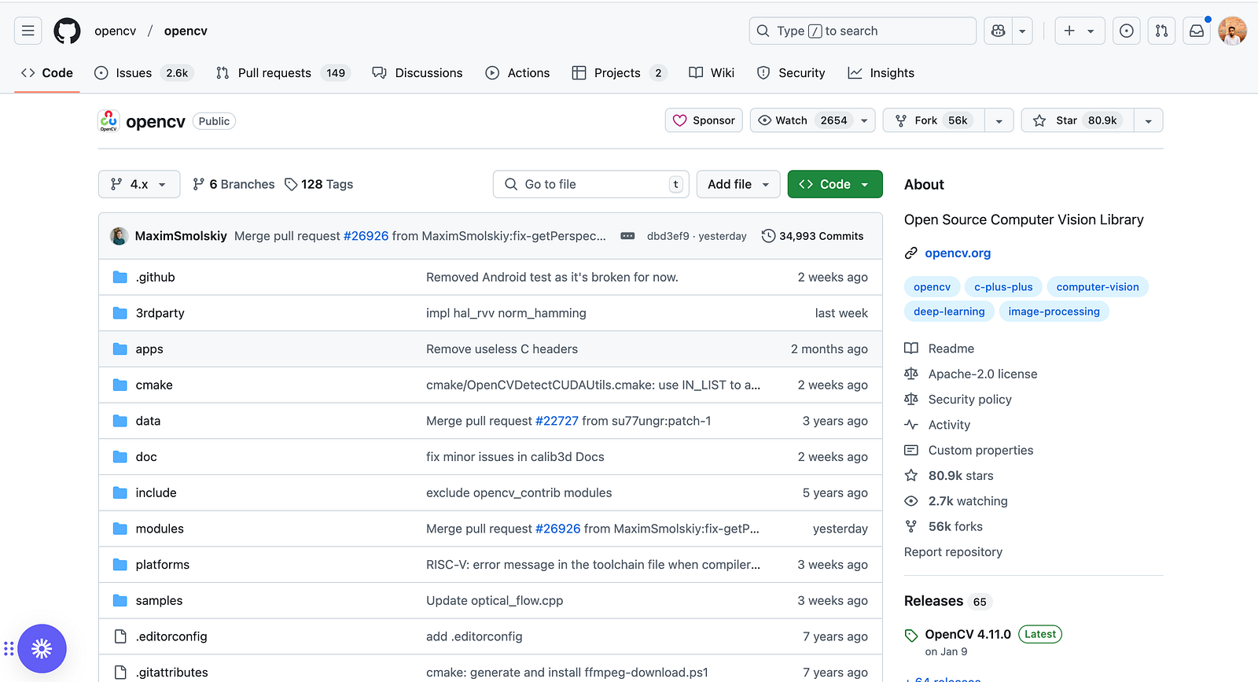This screenshot has height=682, width=1258.
Task: Expand the Star lists caret
Action: [x=1149, y=120]
